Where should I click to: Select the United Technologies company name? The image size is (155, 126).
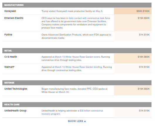tap(16, 89)
